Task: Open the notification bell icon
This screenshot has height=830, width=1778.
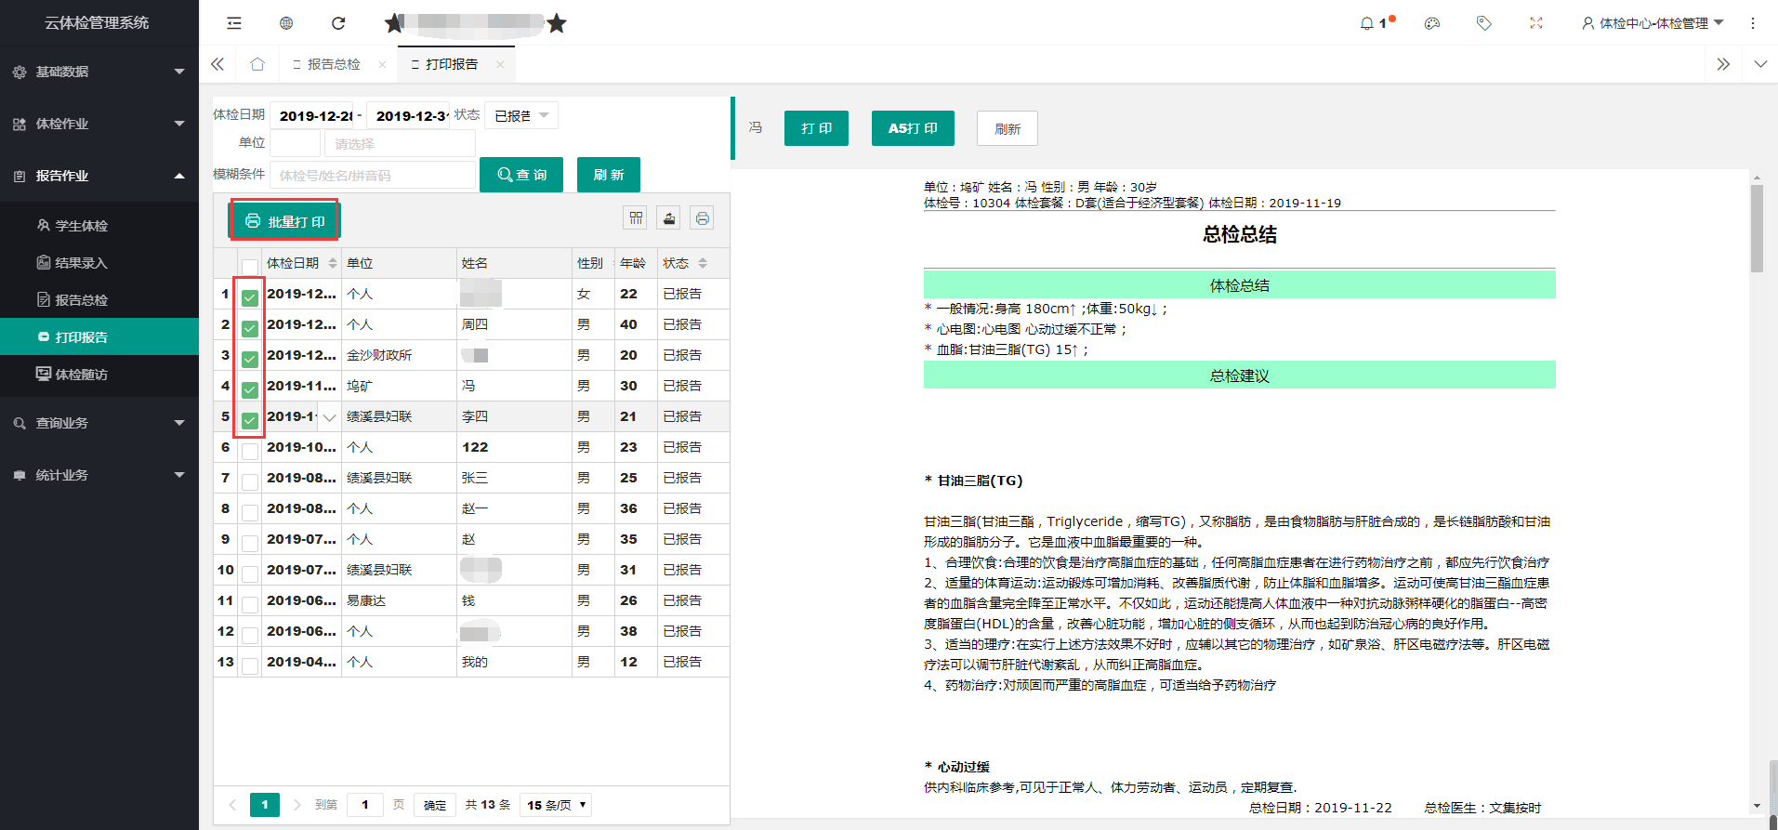Action: tap(1367, 23)
